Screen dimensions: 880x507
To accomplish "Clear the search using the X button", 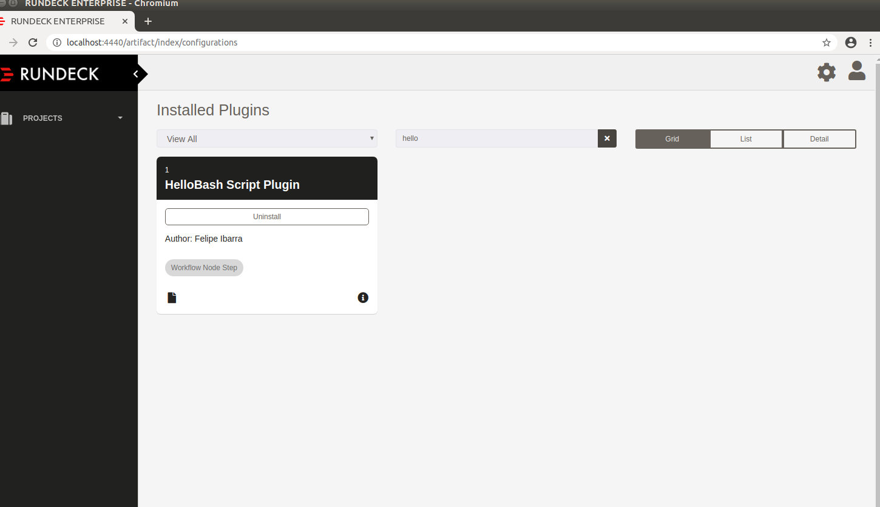I will (x=607, y=138).
